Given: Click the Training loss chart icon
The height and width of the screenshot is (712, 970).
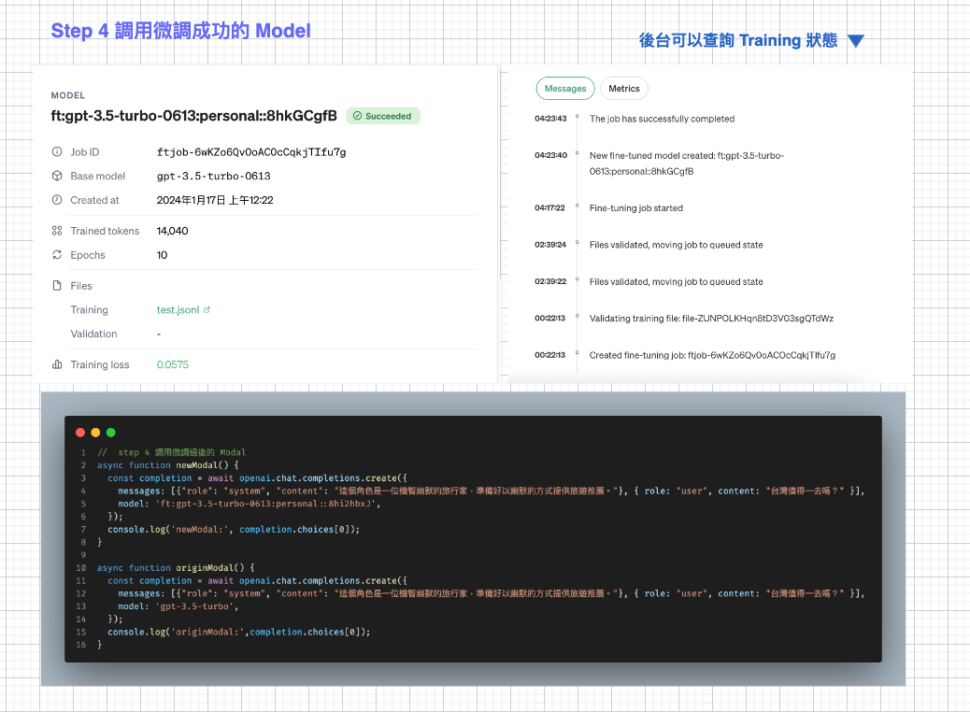Looking at the screenshot, I should click(x=57, y=364).
